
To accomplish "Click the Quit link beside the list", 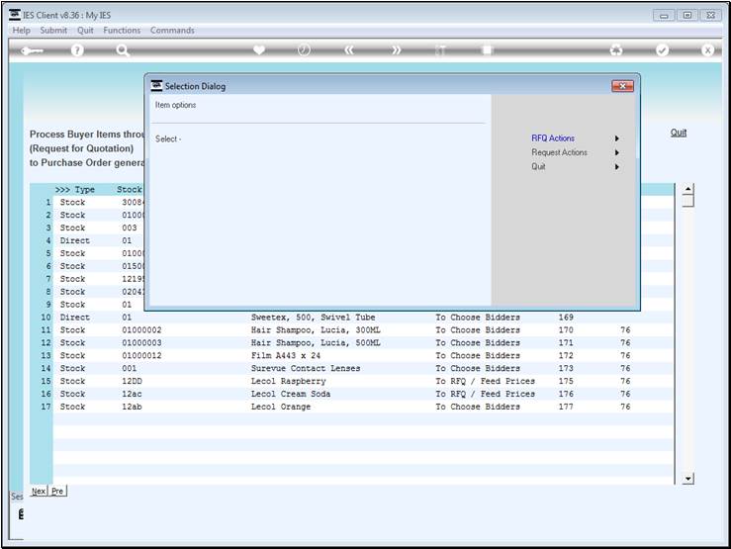I will pos(679,133).
